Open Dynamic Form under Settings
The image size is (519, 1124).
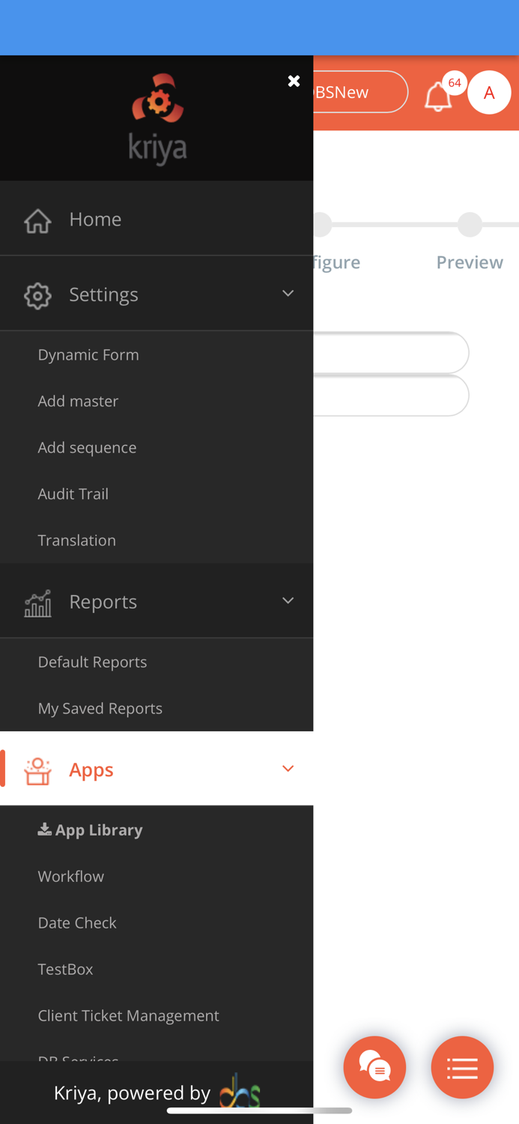pos(88,354)
